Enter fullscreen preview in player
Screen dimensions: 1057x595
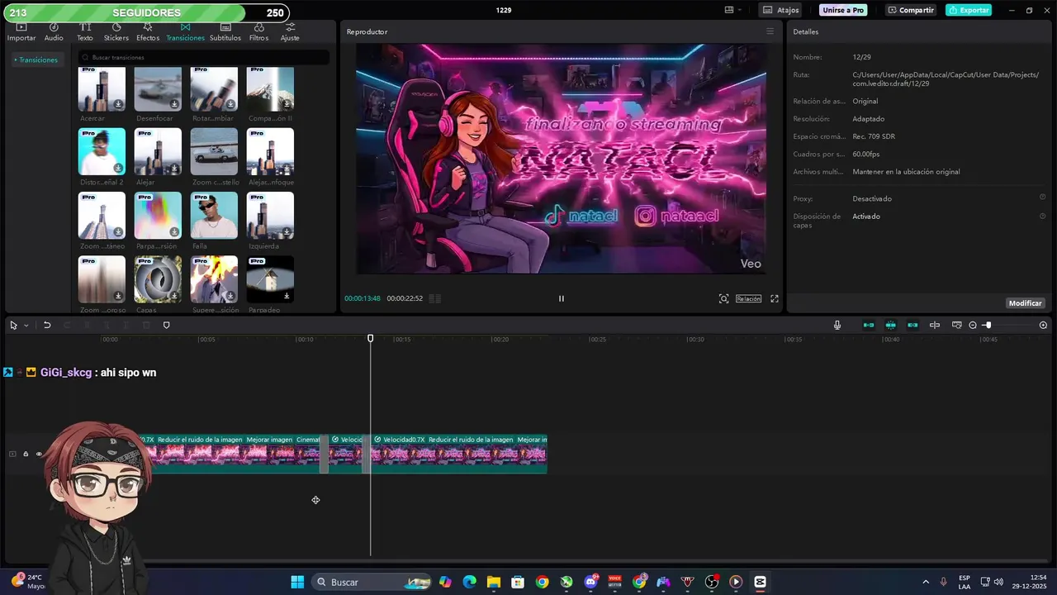[x=775, y=298]
